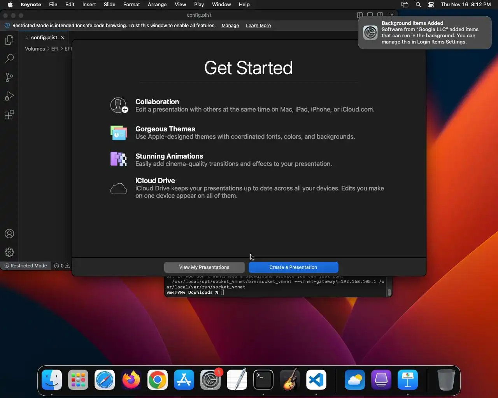Toggle primary sidebar layout icon in VS Code

tap(359, 15)
